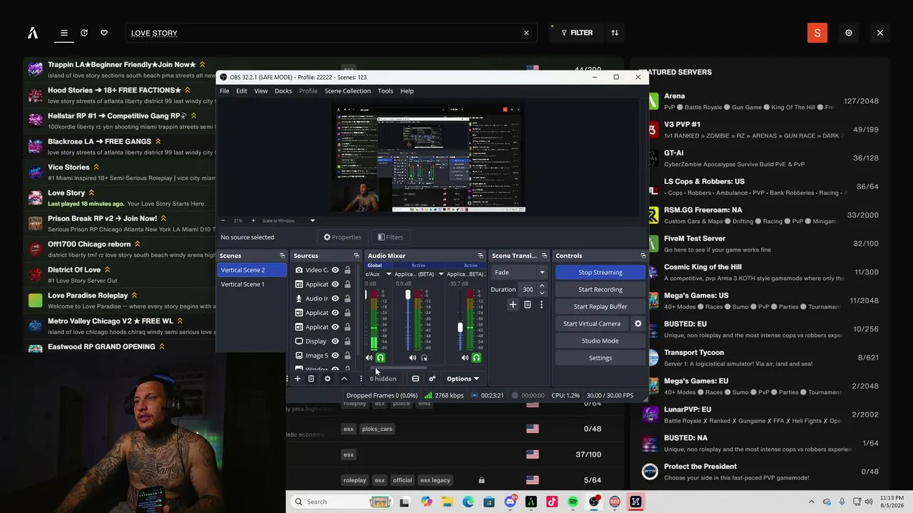The width and height of the screenshot is (913, 513).
Task: Click Start Replay Buffer
Action: [x=601, y=306]
